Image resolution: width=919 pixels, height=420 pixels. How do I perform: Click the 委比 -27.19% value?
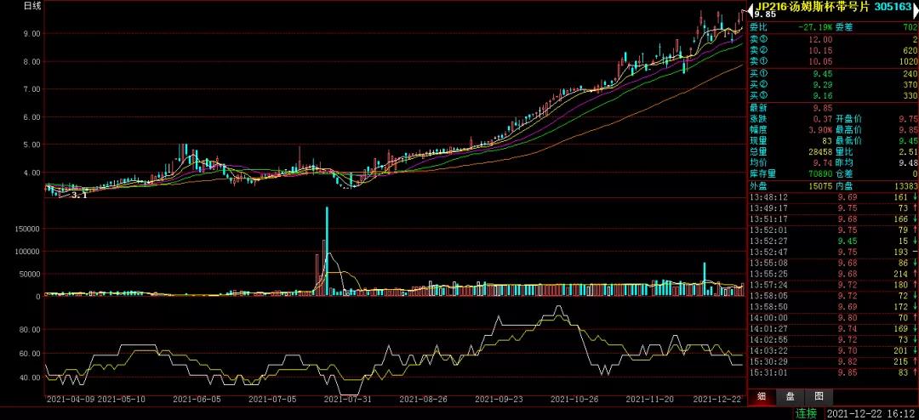pos(813,27)
